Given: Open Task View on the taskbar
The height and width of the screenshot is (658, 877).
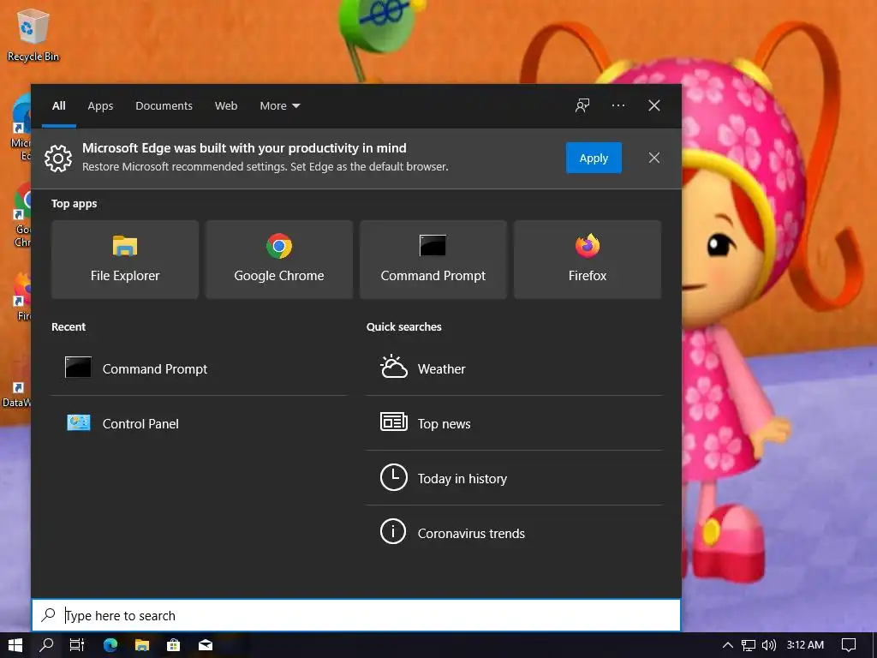Looking at the screenshot, I should click(76, 645).
